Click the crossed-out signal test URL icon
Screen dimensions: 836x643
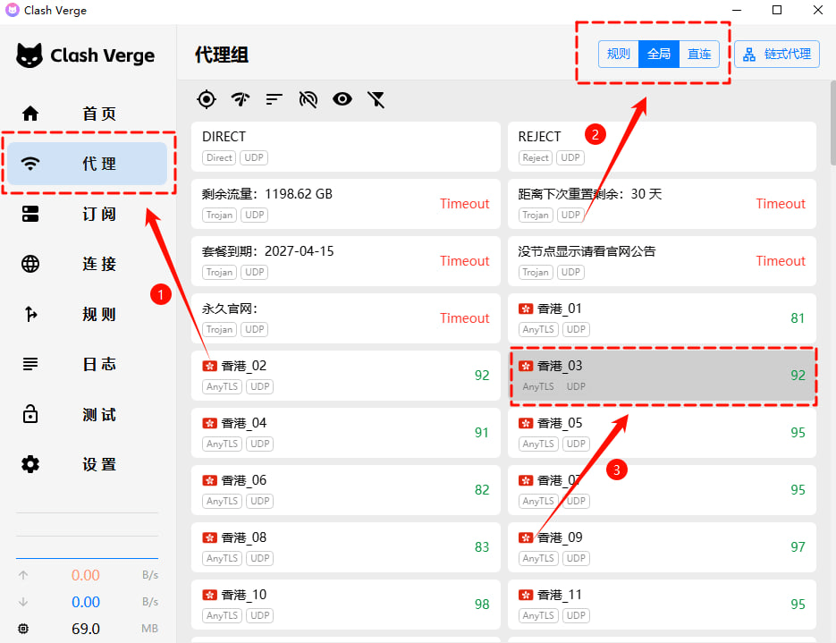(308, 99)
